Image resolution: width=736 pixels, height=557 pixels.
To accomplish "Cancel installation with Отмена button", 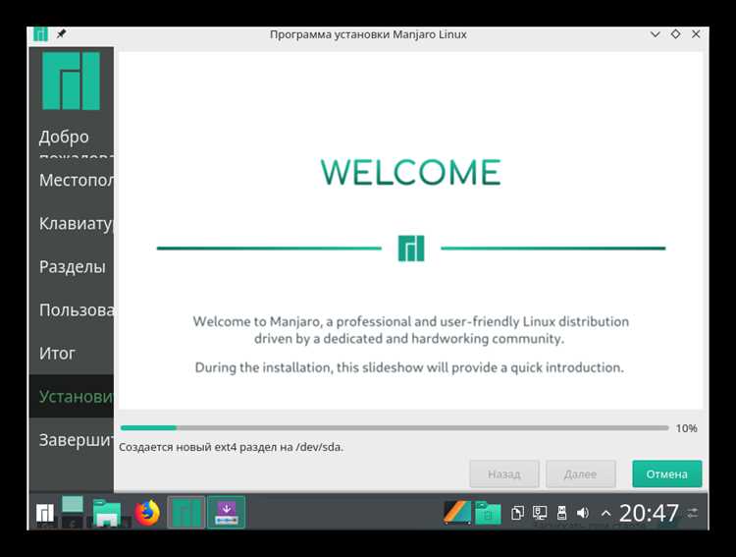I will 667,473.
